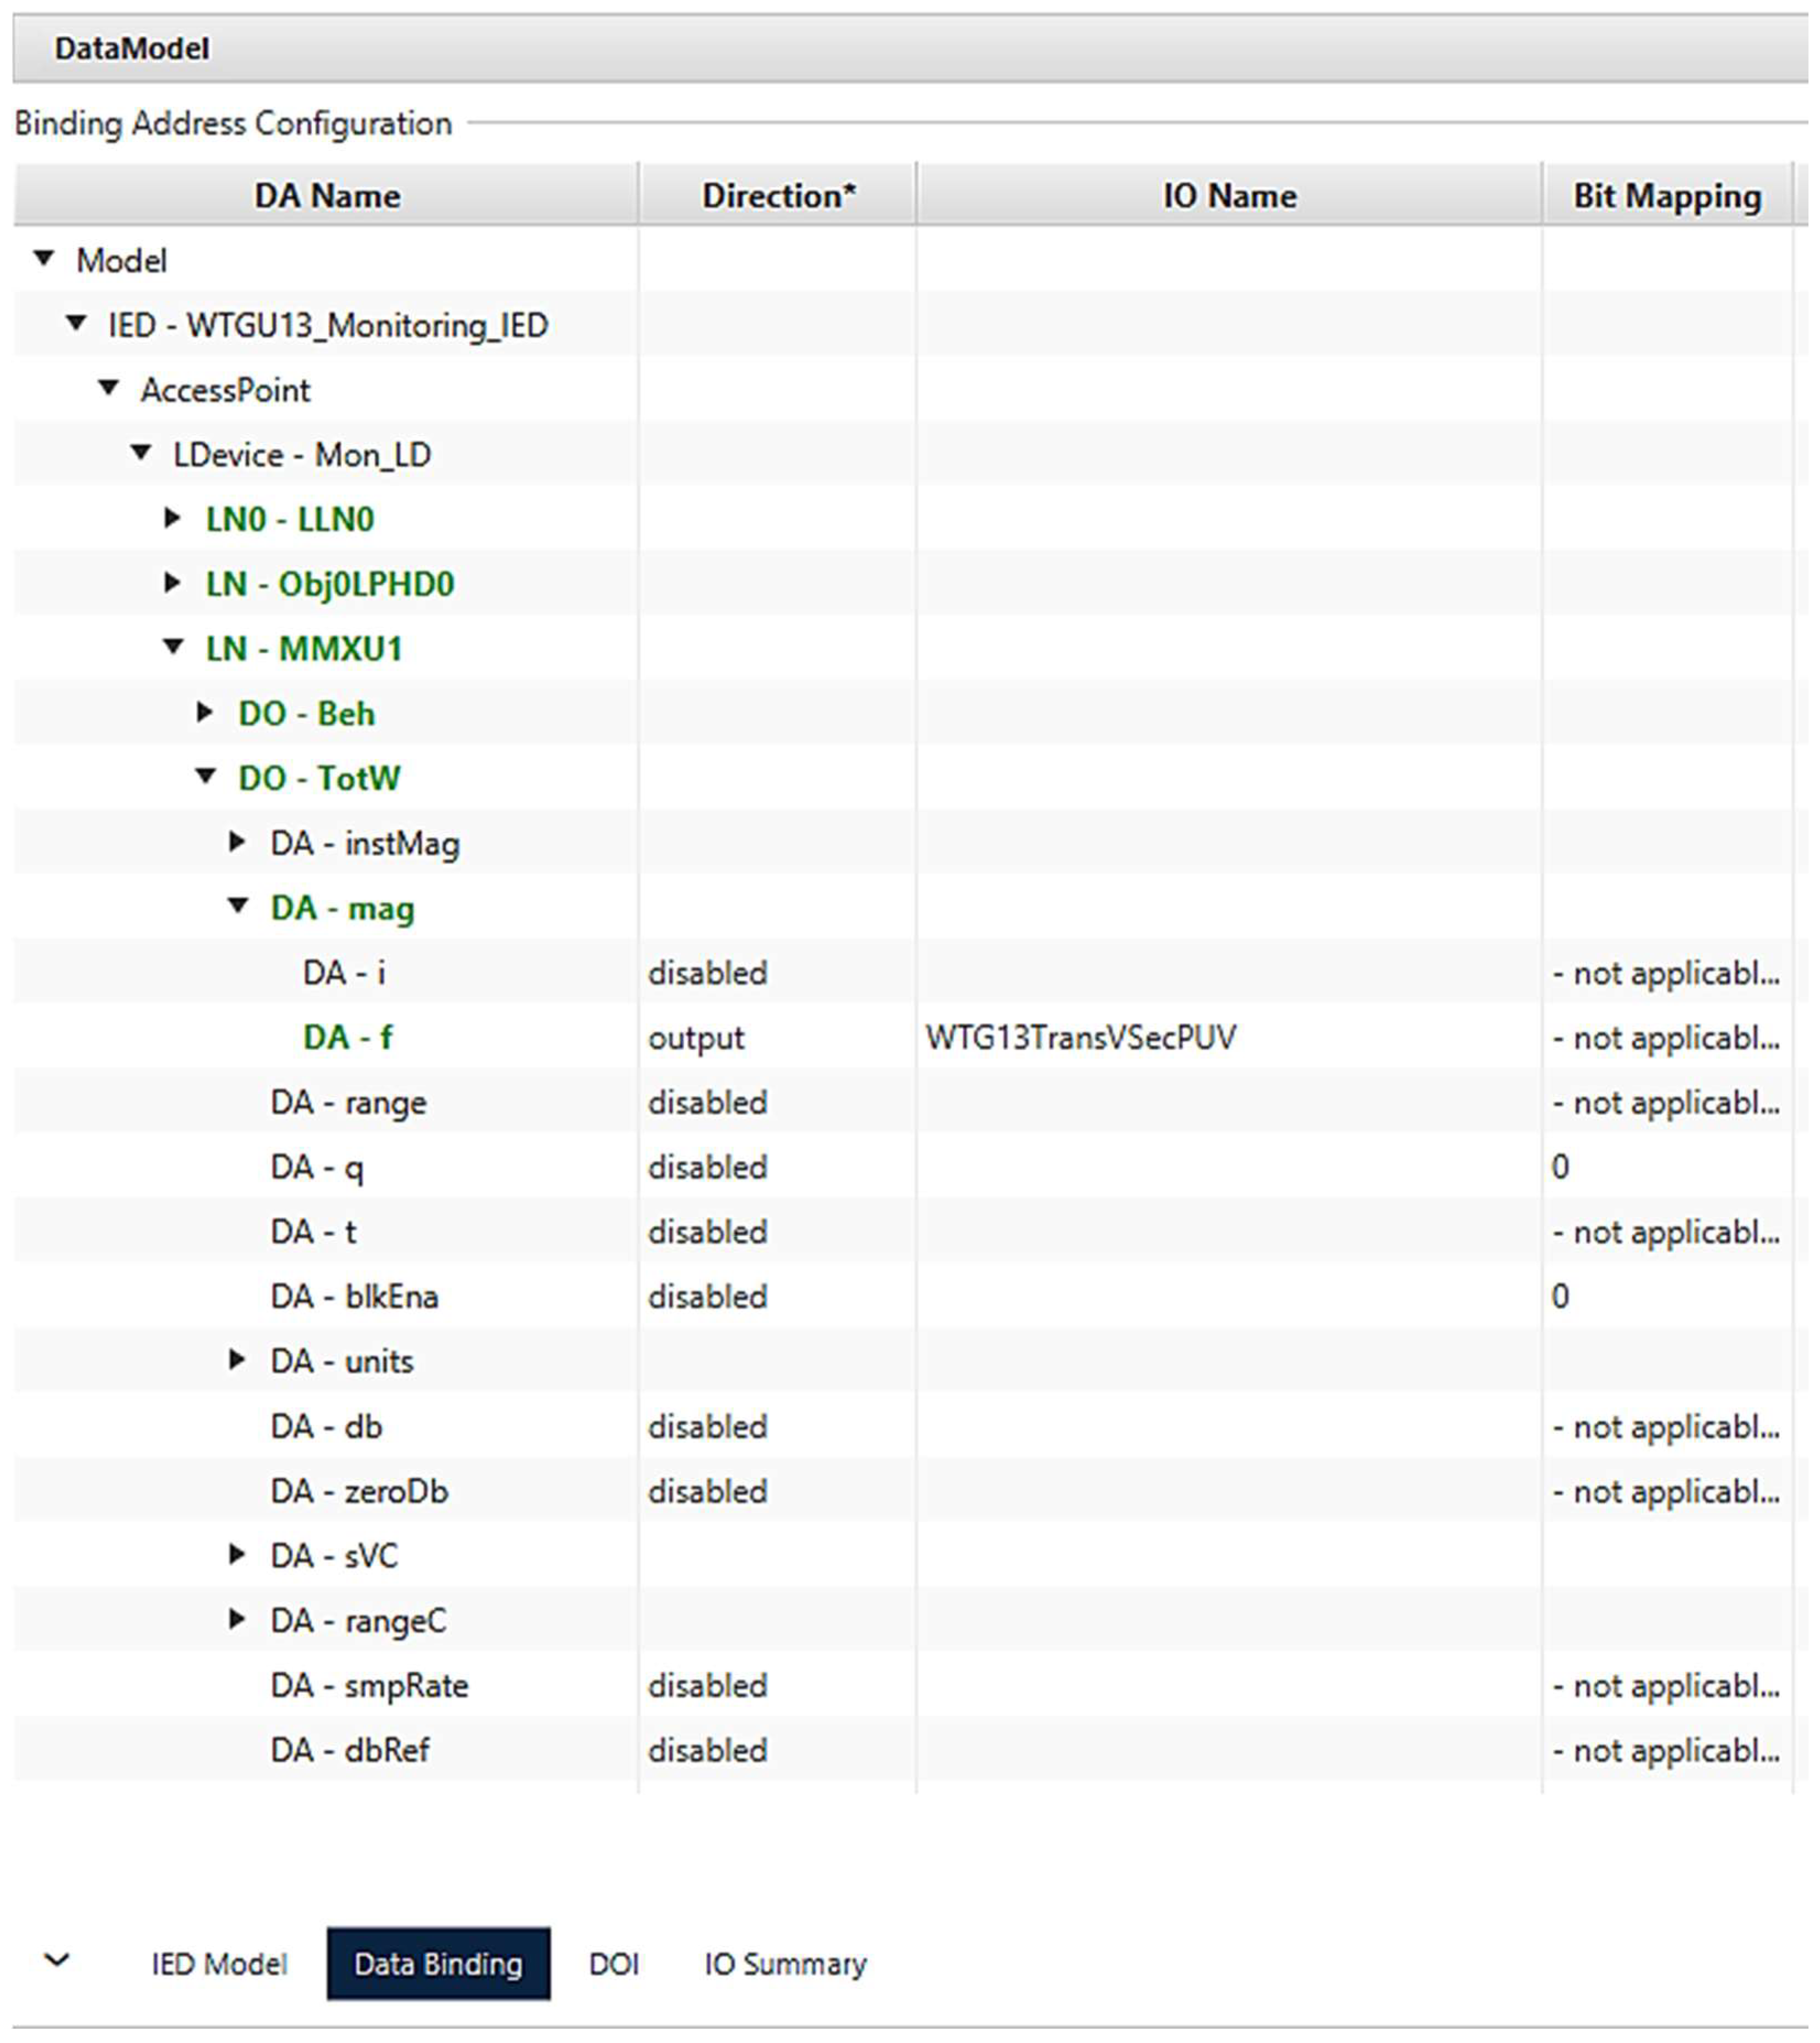The width and height of the screenshot is (1820, 2043).
Task: Open the IO Summary tab
Action: point(785,1964)
